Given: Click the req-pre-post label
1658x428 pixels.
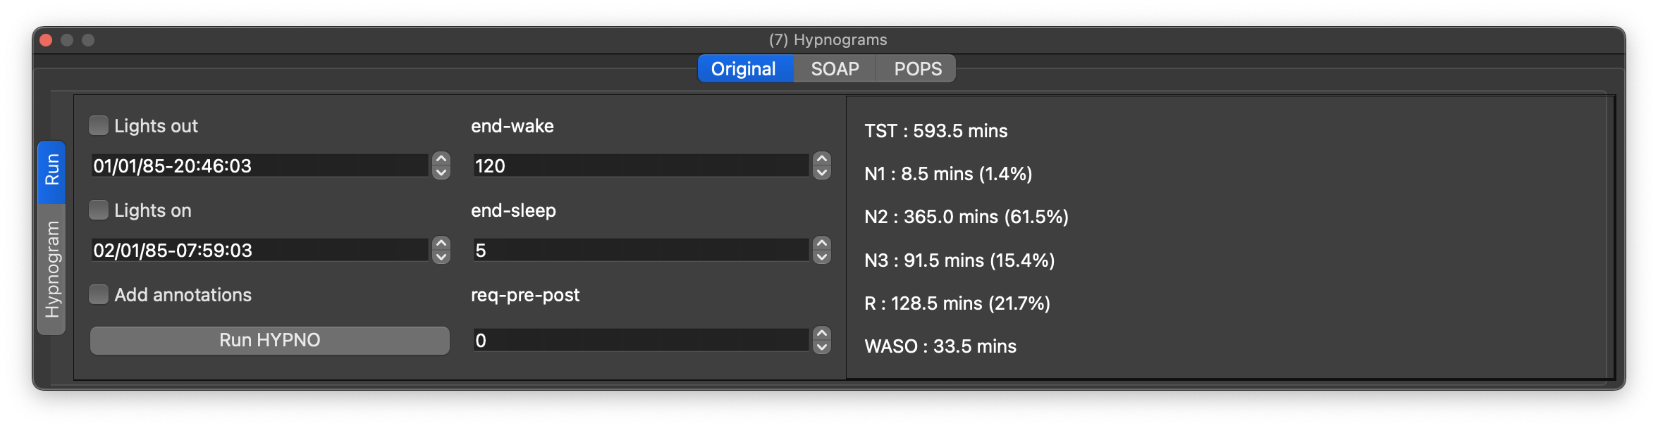Looking at the screenshot, I should 525,295.
